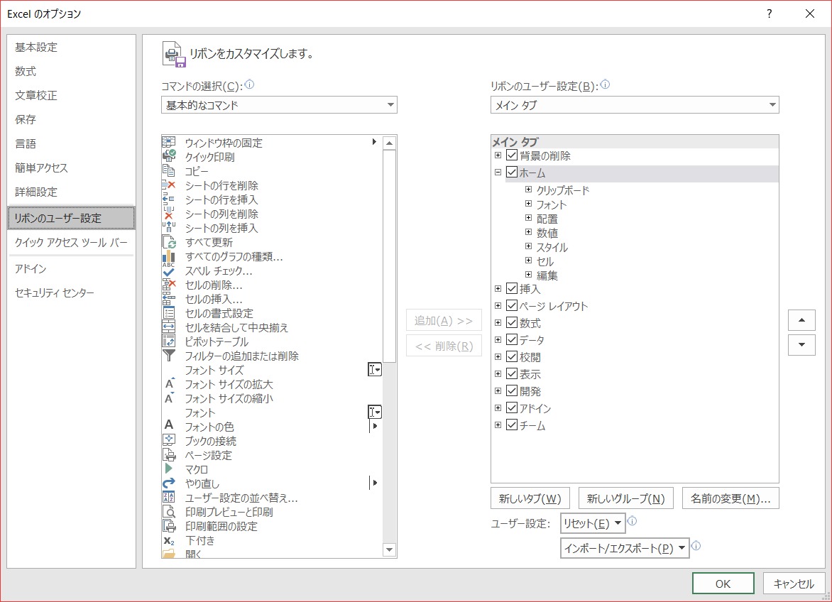This screenshot has height=602, width=832.
Task: Click the シートの列を挿入 icon
Action: click(169, 227)
